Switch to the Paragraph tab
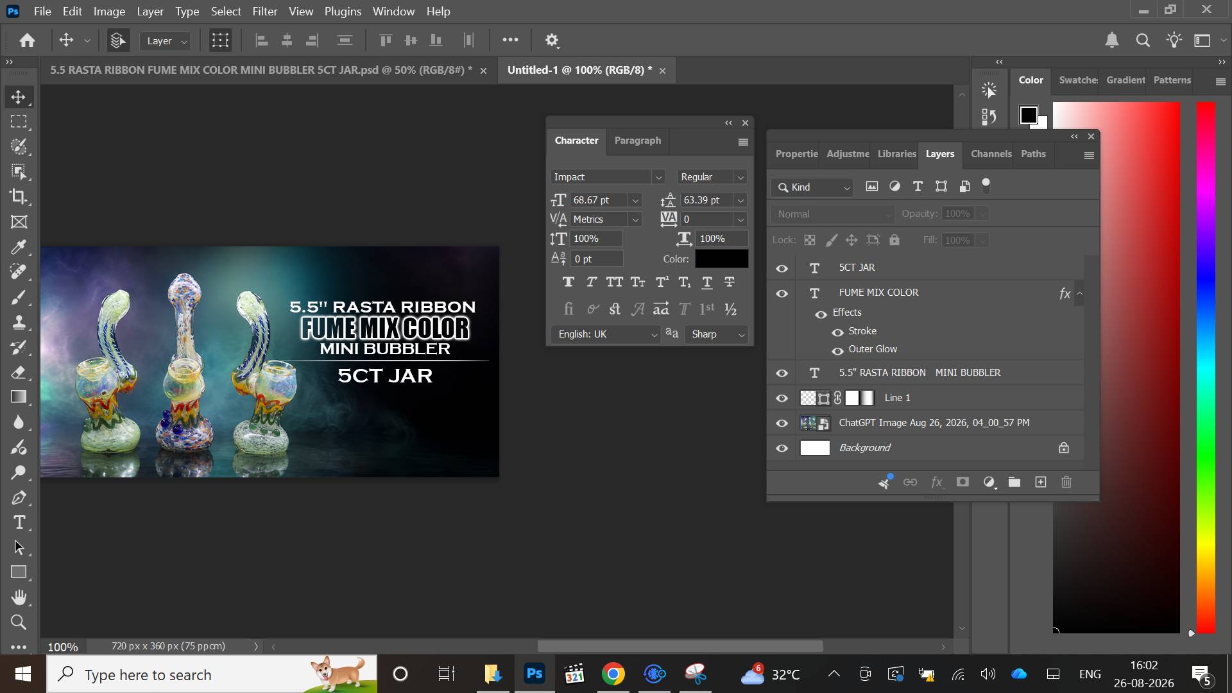 click(x=637, y=141)
